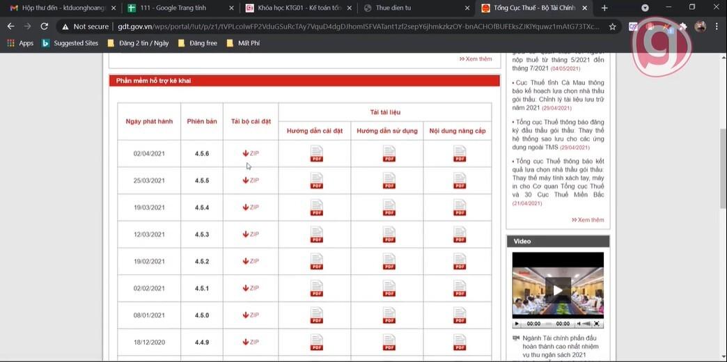Bookmark this page with the star
The image size is (727, 362).
coord(613,26)
